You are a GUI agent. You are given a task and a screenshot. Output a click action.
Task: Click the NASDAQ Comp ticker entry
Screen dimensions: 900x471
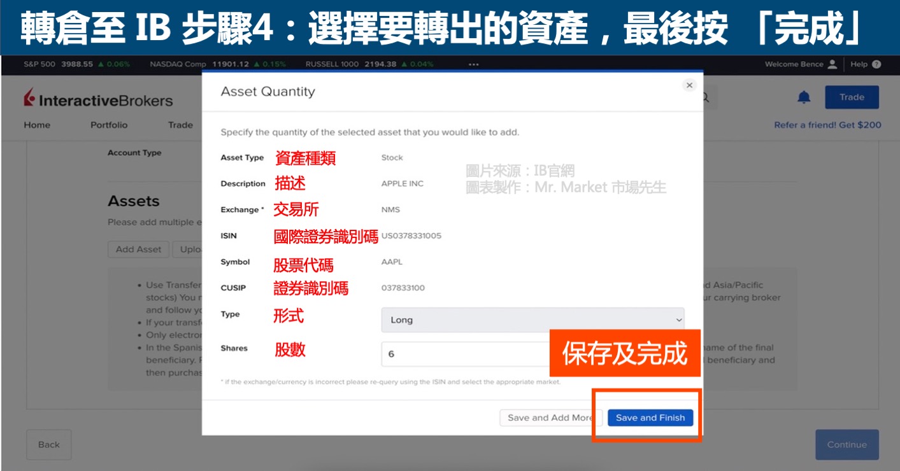218,64
